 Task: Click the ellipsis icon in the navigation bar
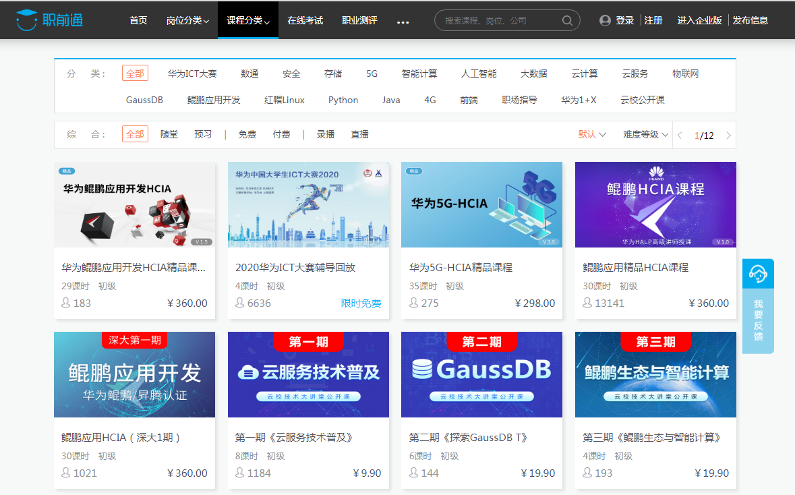point(403,22)
